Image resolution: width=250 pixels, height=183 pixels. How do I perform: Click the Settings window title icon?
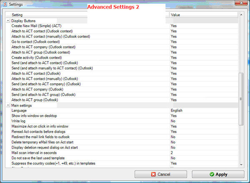[5, 4]
